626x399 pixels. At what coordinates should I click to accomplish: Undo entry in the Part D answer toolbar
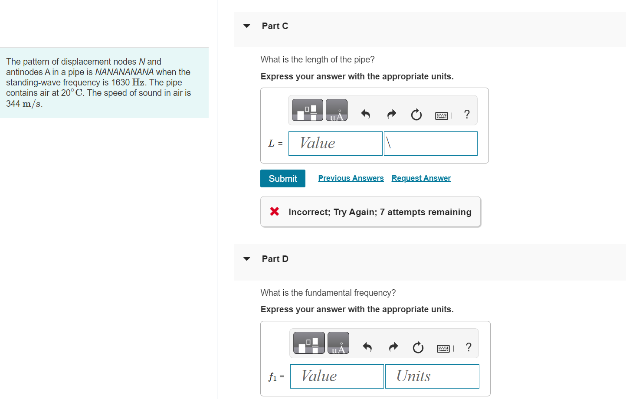point(367,347)
